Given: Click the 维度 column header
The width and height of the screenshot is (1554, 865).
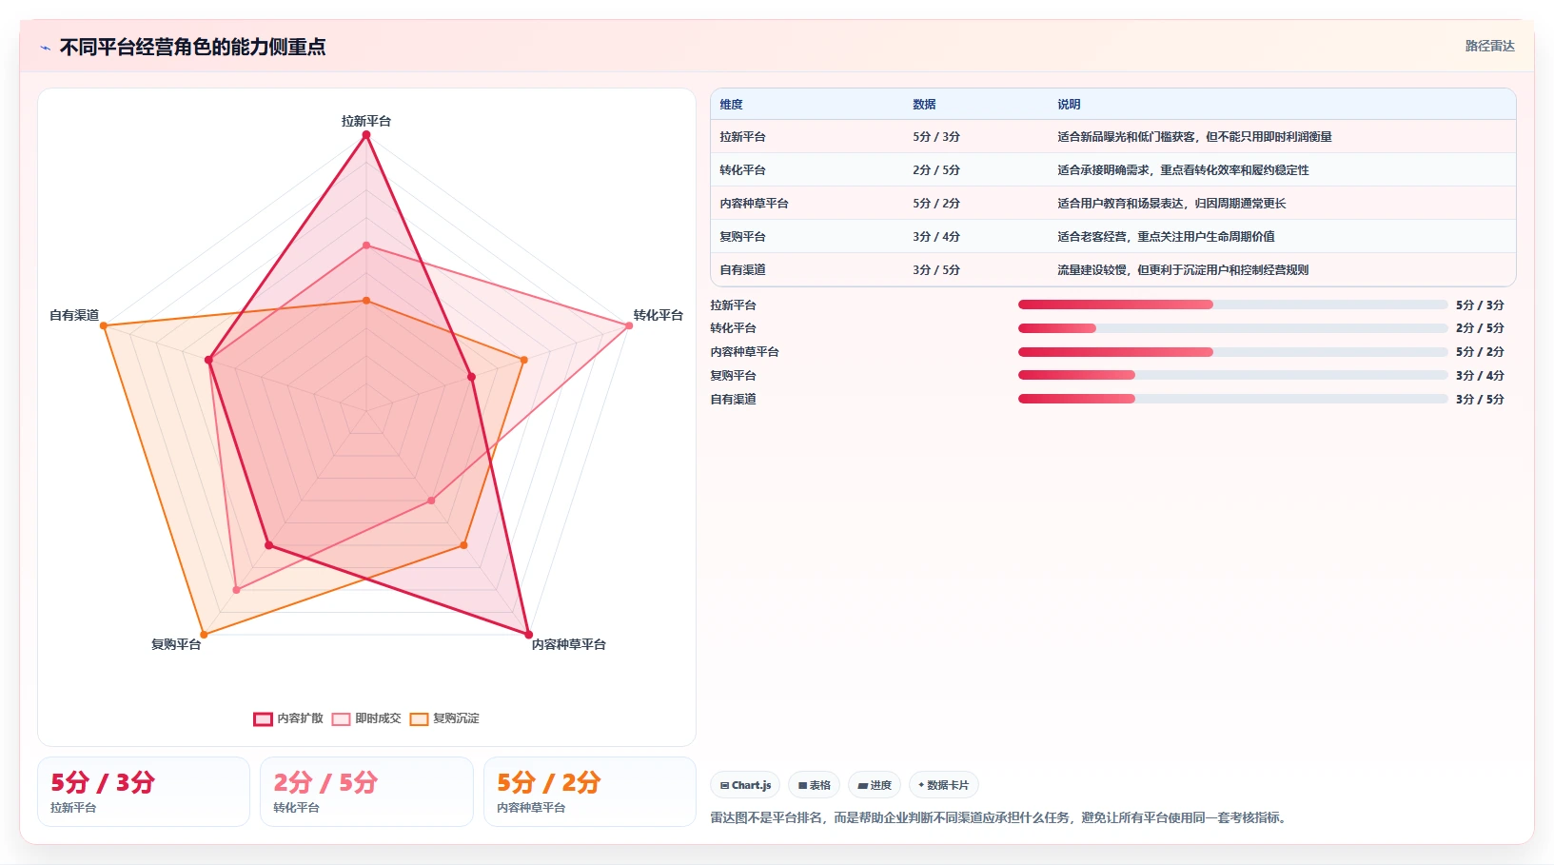Looking at the screenshot, I should click(x=731, y=105).
